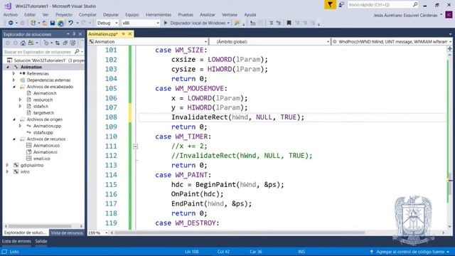This screenshot has width=455, height=256.
Task: Click the Save file floppy icon
Action: pyautogui.click(x=53, y=23)
